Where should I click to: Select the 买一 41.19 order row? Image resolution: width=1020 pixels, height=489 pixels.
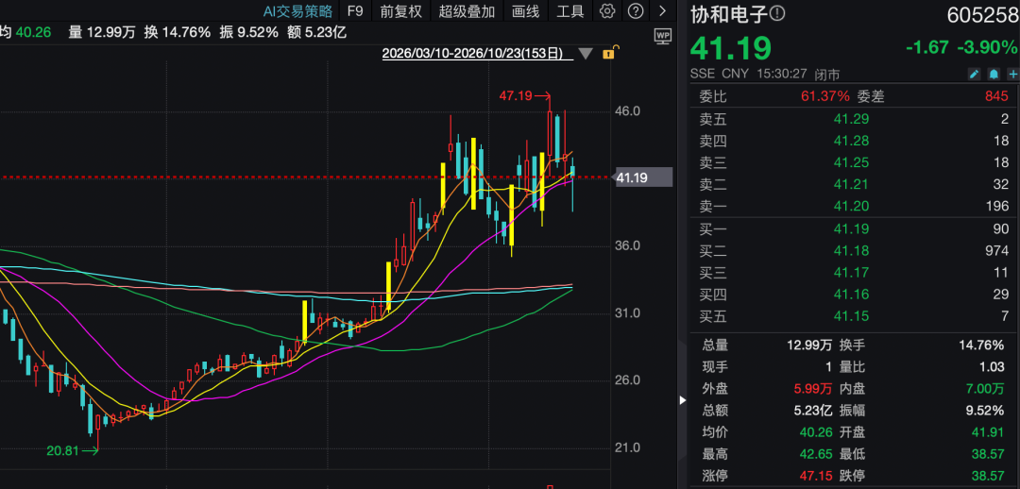click(x=854, y=228)
